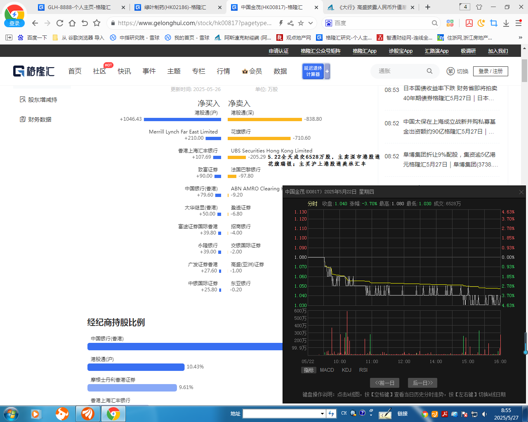Image resolution: width=528 pixels, height=422 pixels.
Task: Open the 08:53 日本国债收益率下跌 news item
Action: click(x=441, y=93)
